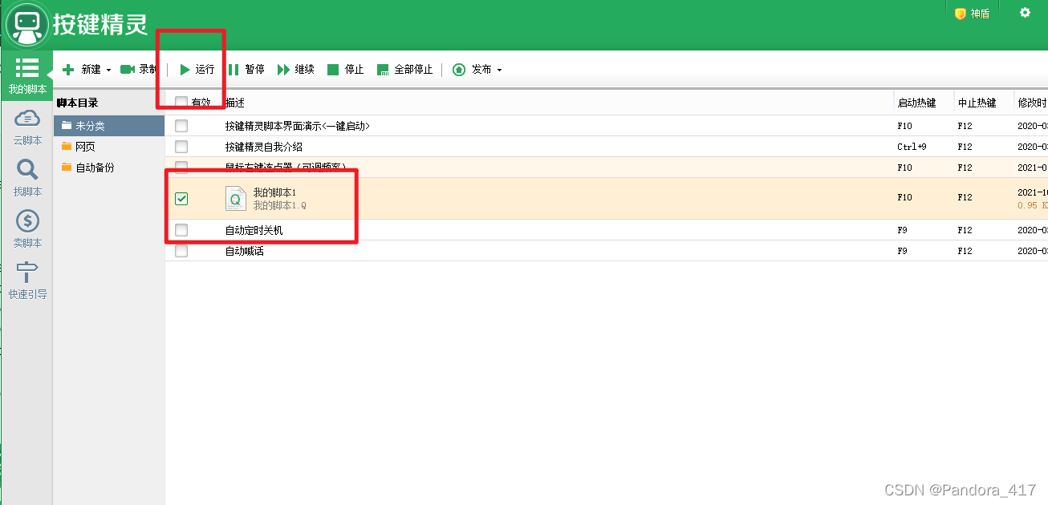Screen dimensions: 1048x505
Task: Select the 按键精灵自我介绍 script
Action: pyautogui.click(x=263, y=147)
